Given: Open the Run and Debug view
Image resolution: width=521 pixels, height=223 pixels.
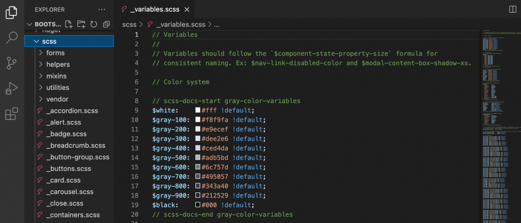Looking at the screenshot, I should pyautogui.click(x=12, y=88).
